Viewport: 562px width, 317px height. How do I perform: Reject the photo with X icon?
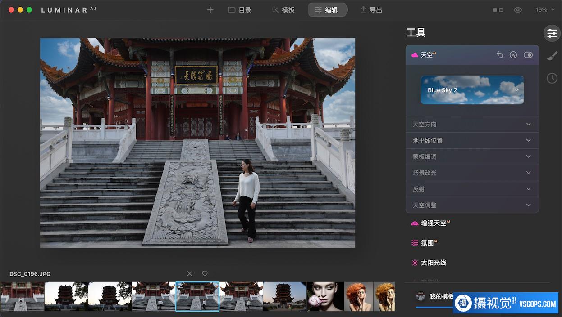pyautogui.click(x=190, y=274)
